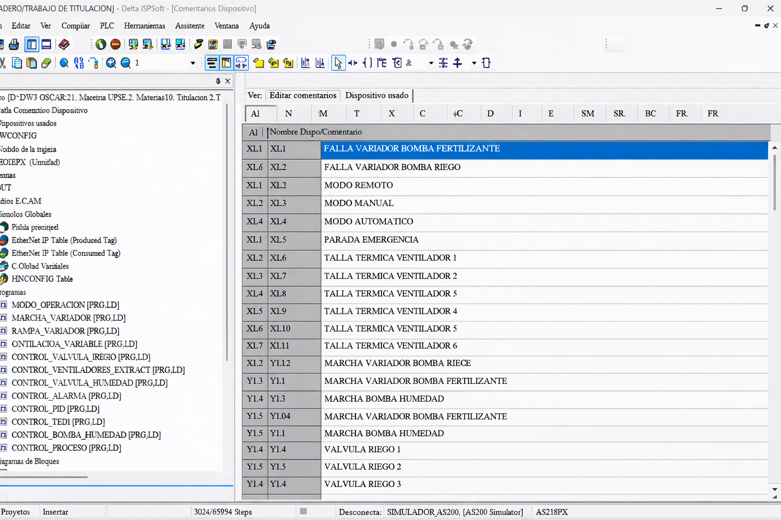Toggle the pin on the project panel
The width and height of the screenshot is (781, 520).
click(x=218, y=81)
